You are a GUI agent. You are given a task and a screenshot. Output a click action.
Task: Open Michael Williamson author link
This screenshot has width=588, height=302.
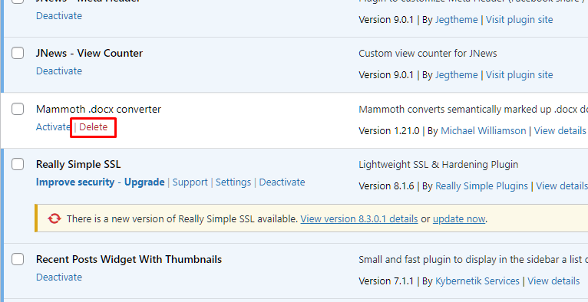click(484, 130)
